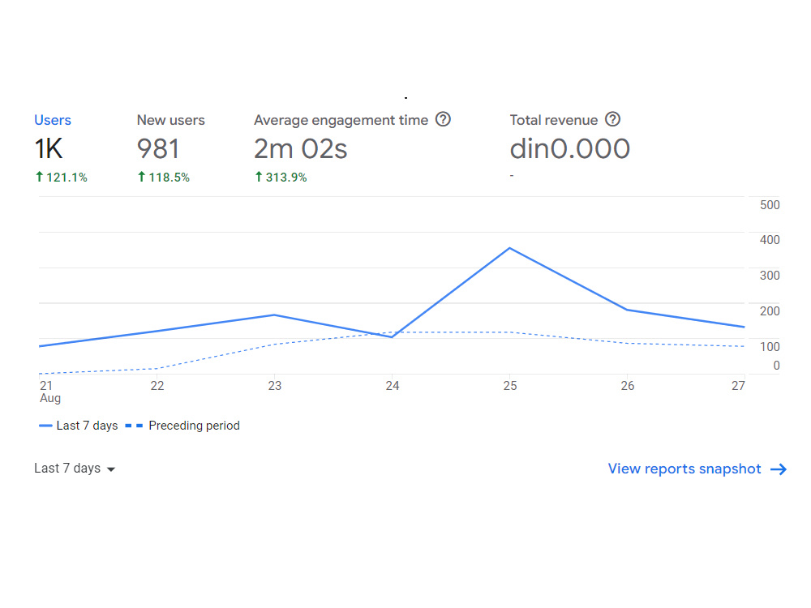Click the up arrow beside 313.9%
The image size is (811, 608).
click(259, 177)
